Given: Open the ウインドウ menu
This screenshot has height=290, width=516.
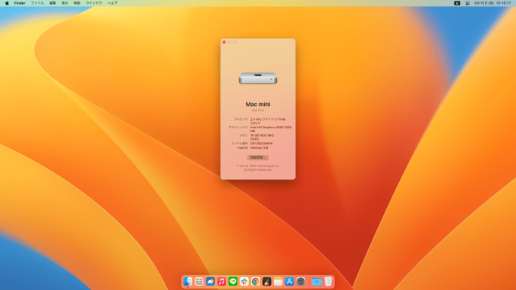Looking at the screenshot, I should pos(94,3).
